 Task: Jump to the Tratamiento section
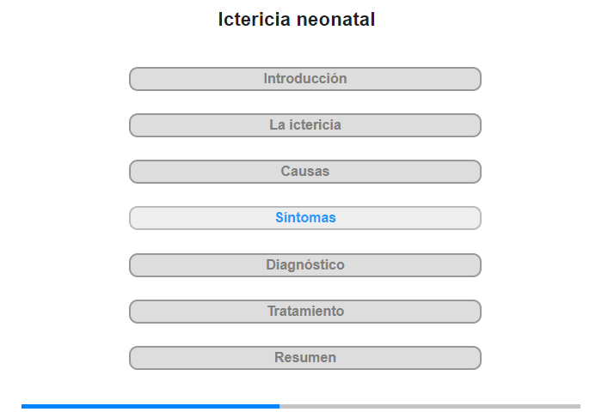pos(304,312)
